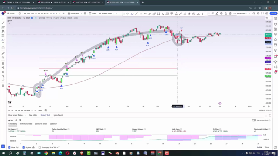Toggle the Derin Geri Test switch
The width and height of the screenshot is (278, 156).
click(x=254, y=120)
